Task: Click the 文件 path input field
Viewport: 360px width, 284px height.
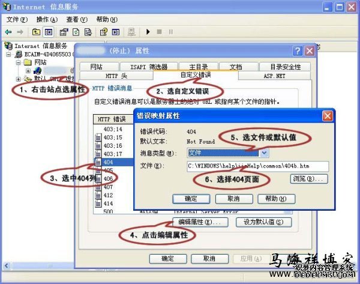Action: tap(257, 166)
